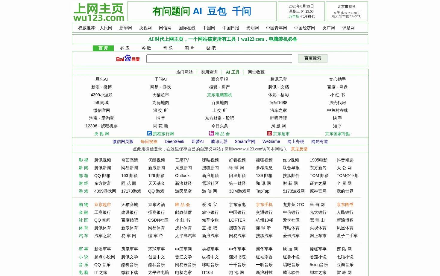Screen dimensions: 440x276
Task: Open the CSDN社区 link
Action: click(x=158, y=220)
